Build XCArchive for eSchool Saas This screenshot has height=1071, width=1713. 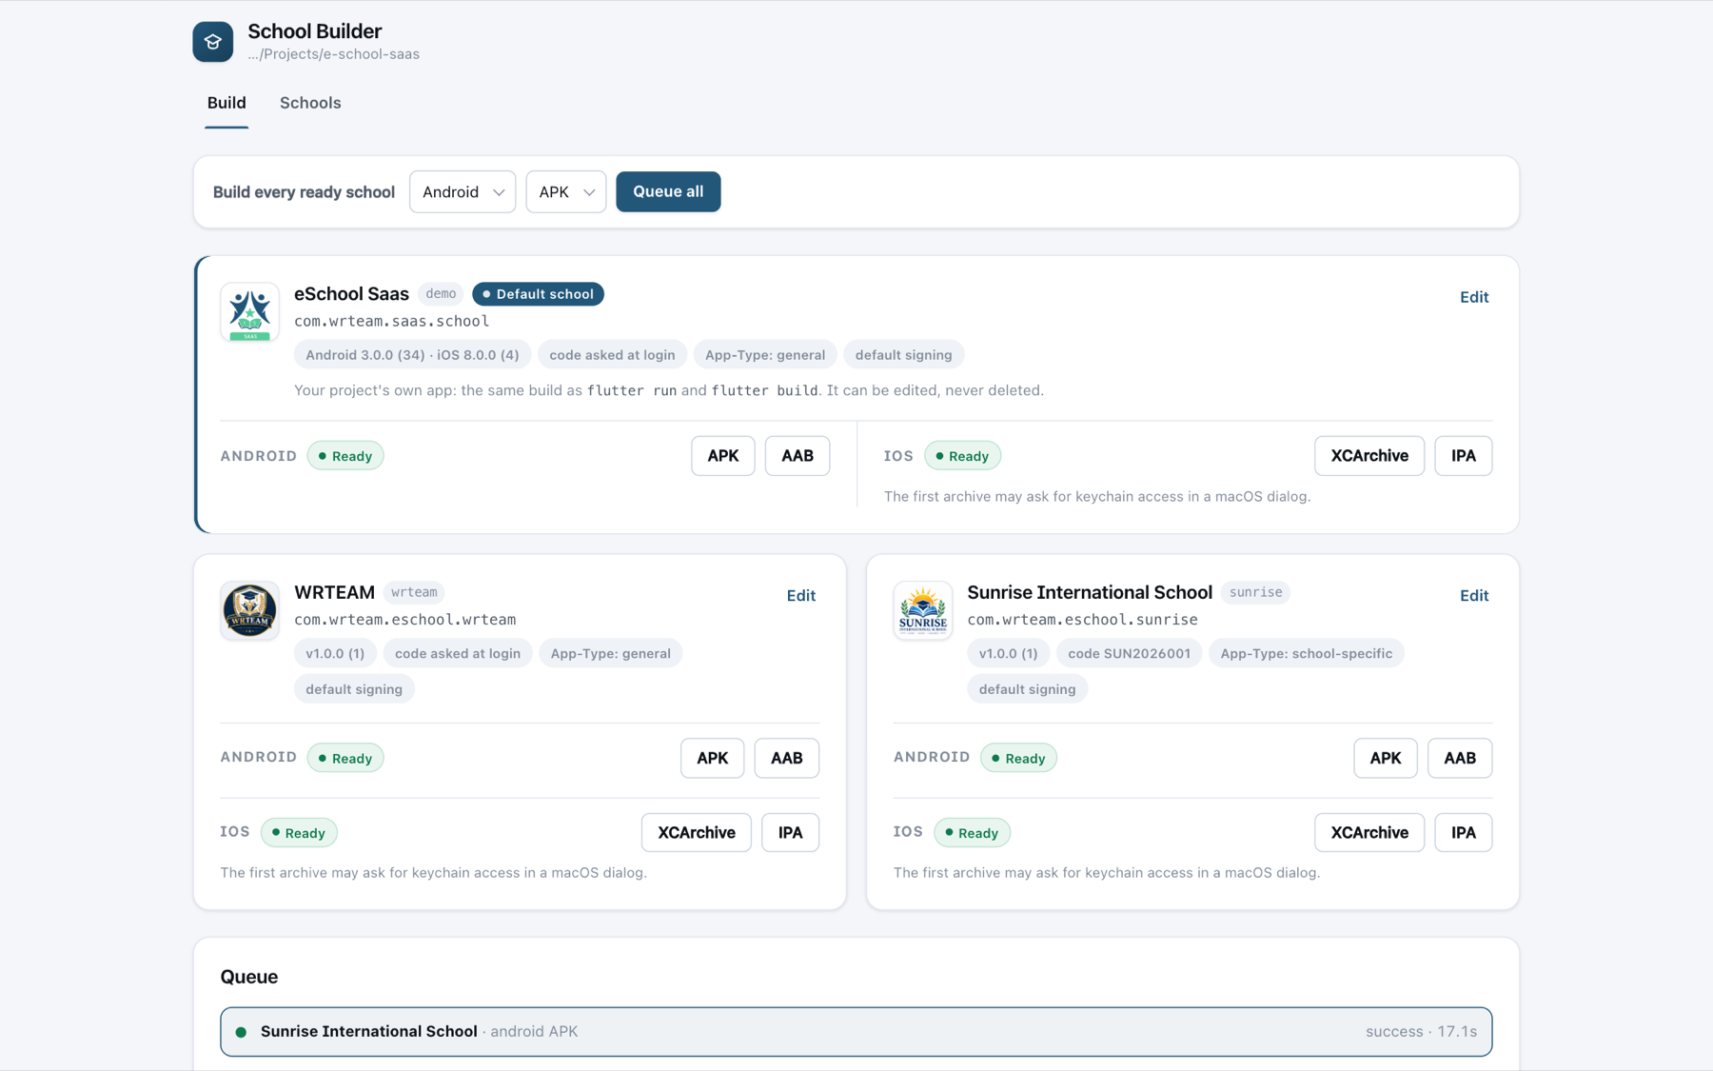pyautogui.click(x=1369, y=456)
